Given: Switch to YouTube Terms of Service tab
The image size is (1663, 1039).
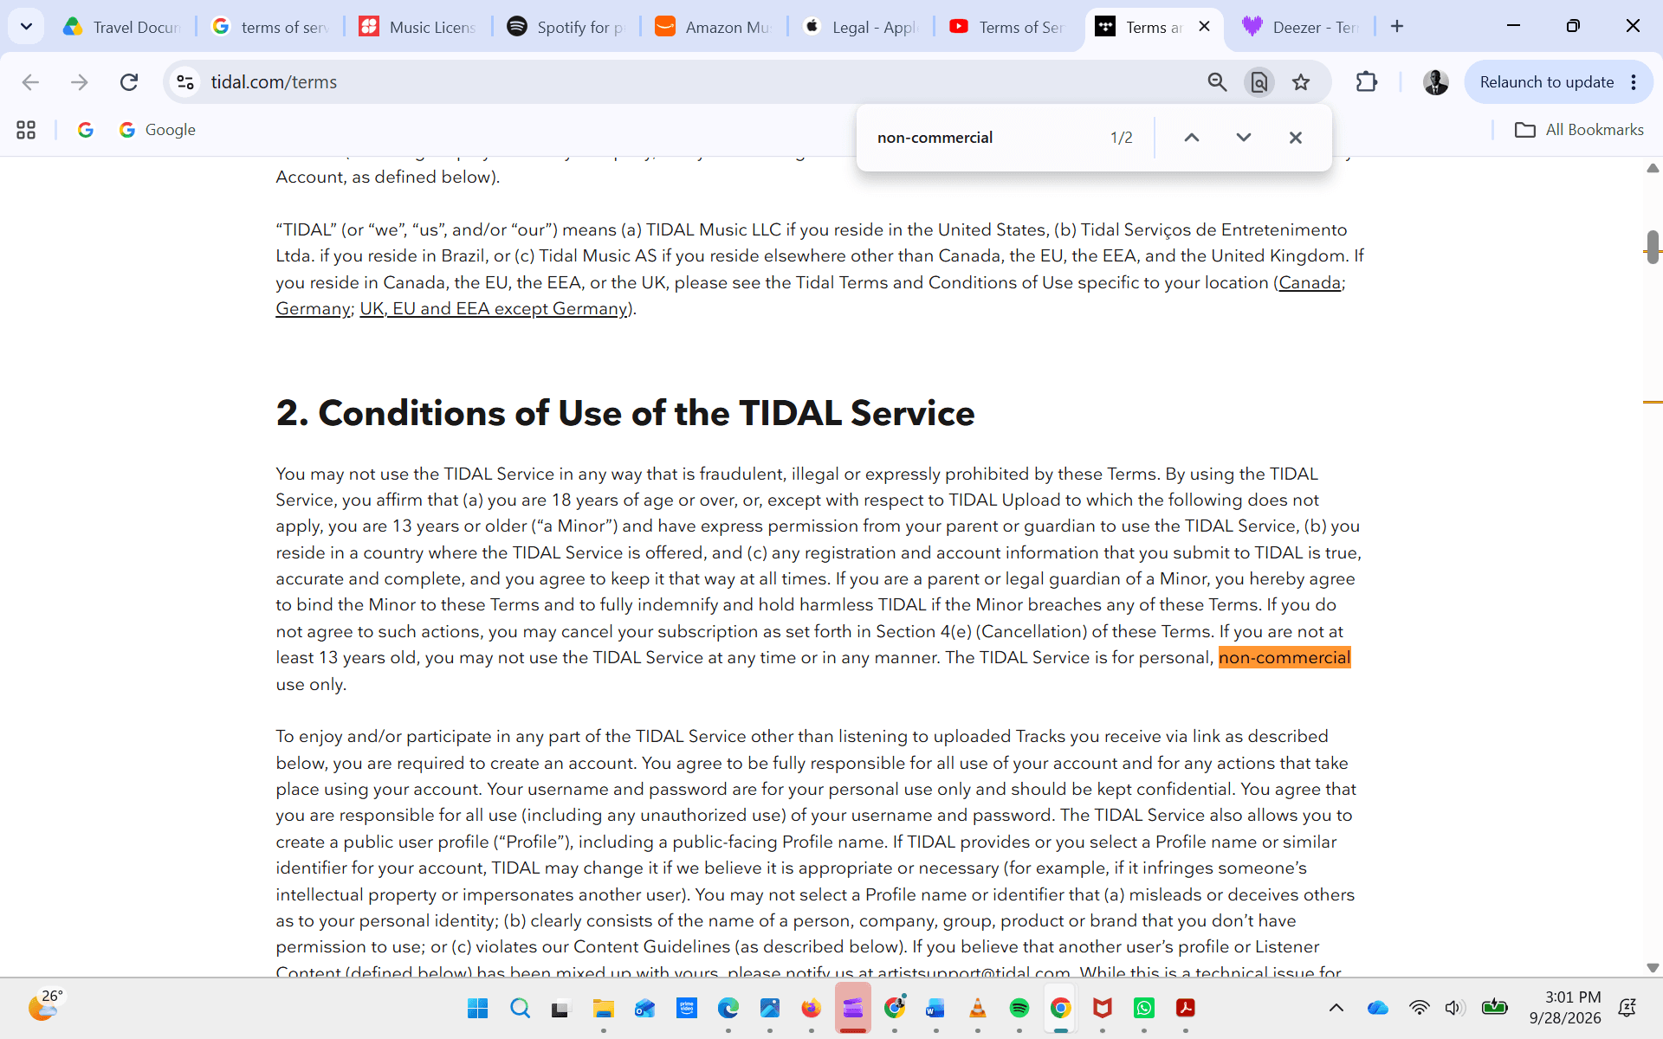Looking at the screenshot, I should point(1010,27).
